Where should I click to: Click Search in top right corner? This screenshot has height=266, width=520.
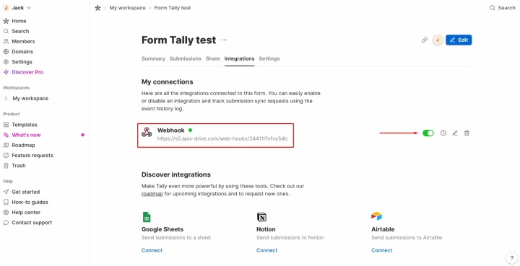click(503, 8)
